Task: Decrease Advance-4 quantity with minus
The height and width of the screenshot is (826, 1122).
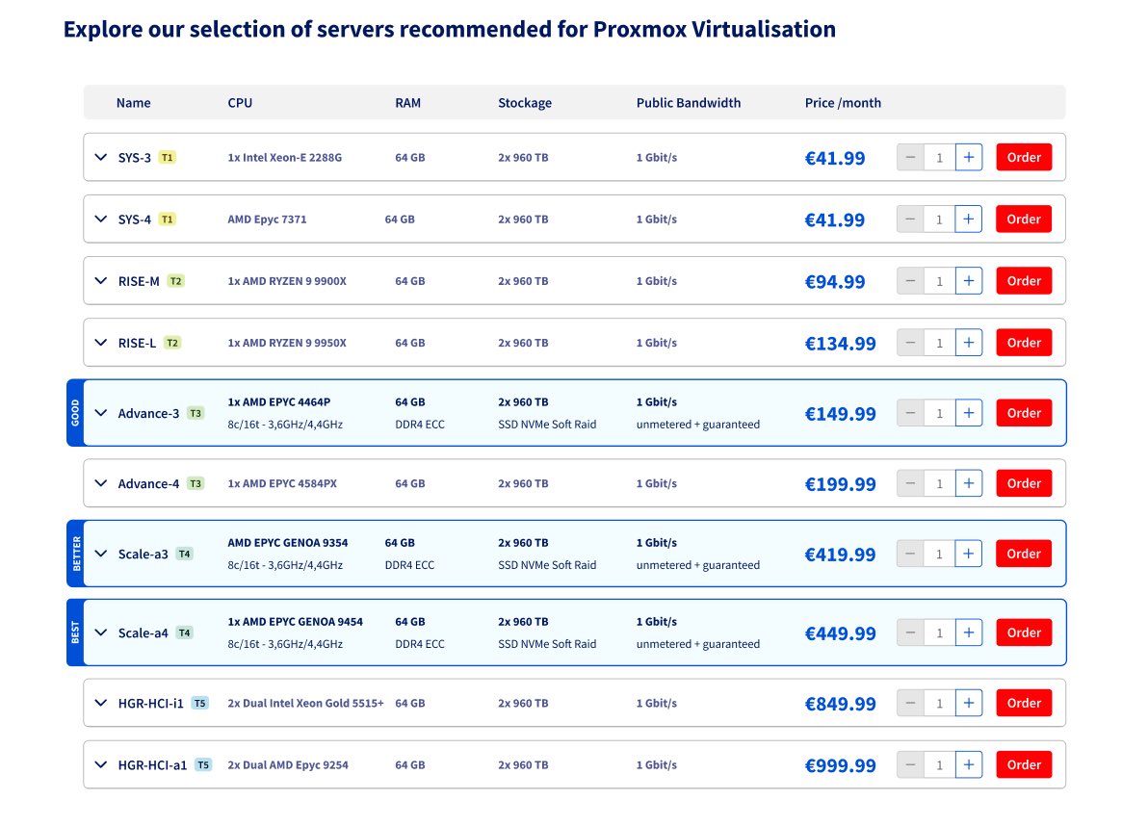Action: coord(910,483)
